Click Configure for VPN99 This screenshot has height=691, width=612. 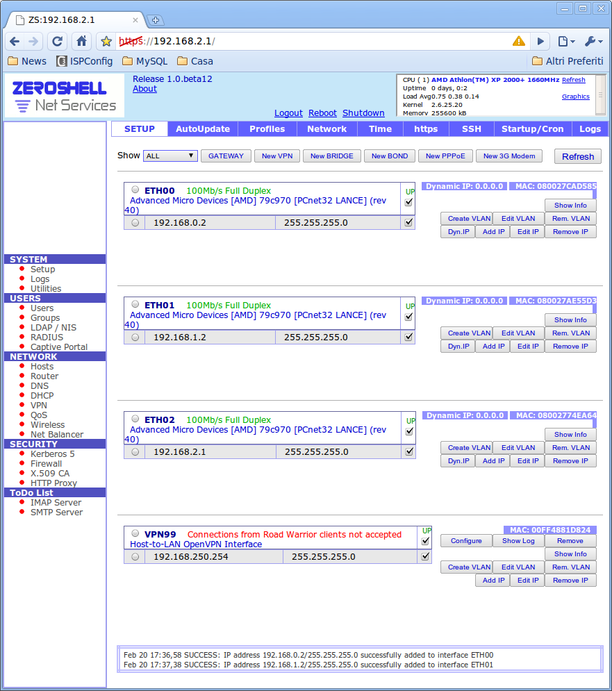point(466,541)
